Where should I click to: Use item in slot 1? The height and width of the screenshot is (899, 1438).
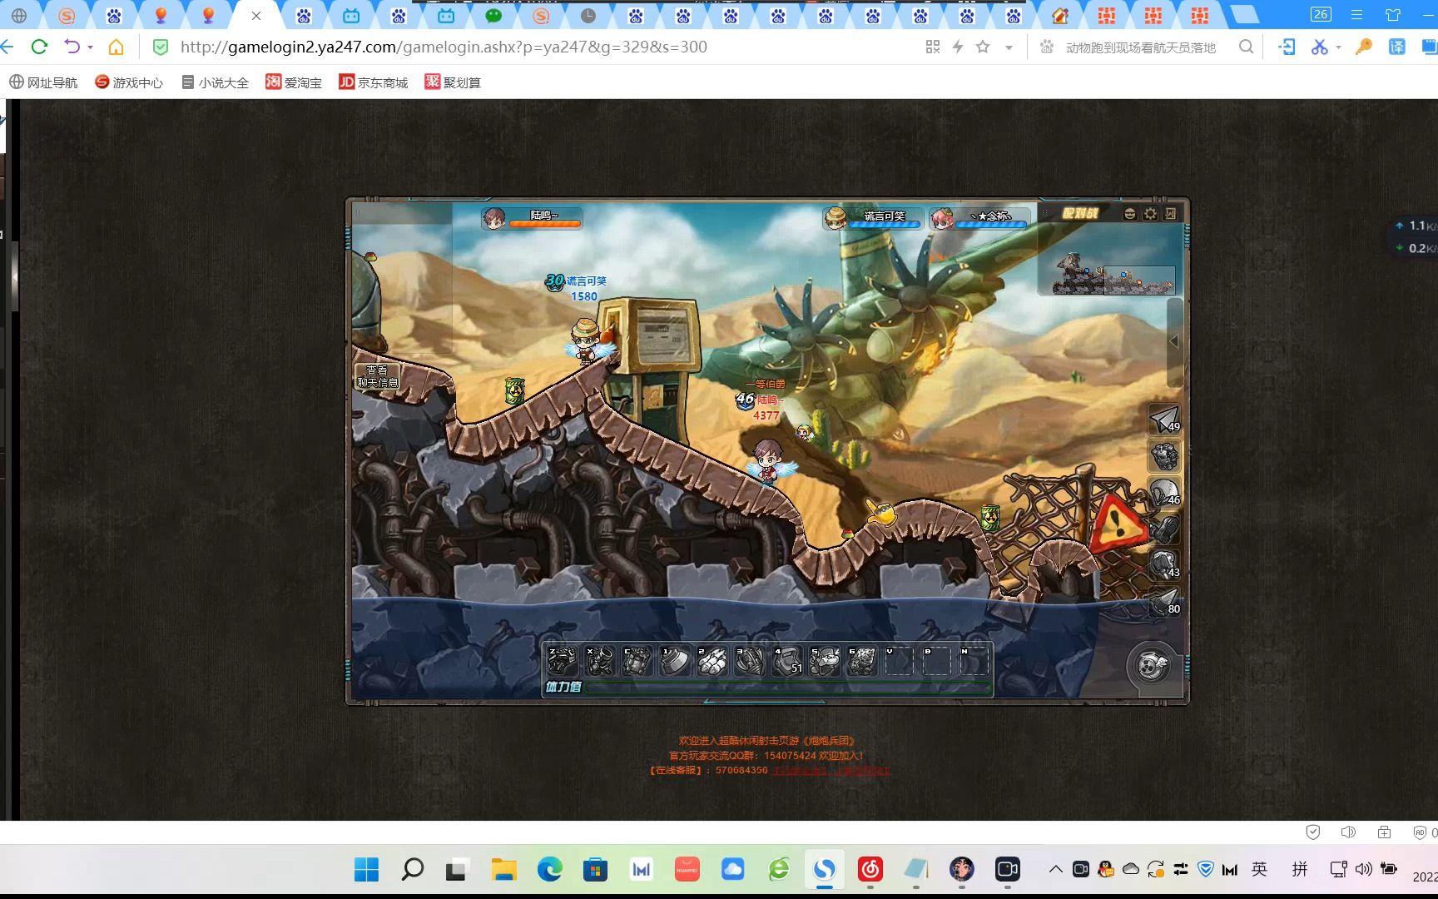click(675, 662)
